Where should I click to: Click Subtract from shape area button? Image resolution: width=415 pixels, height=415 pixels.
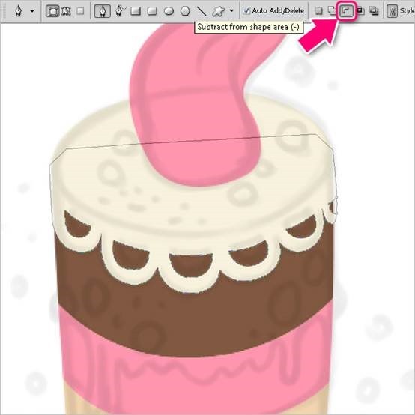346,11
